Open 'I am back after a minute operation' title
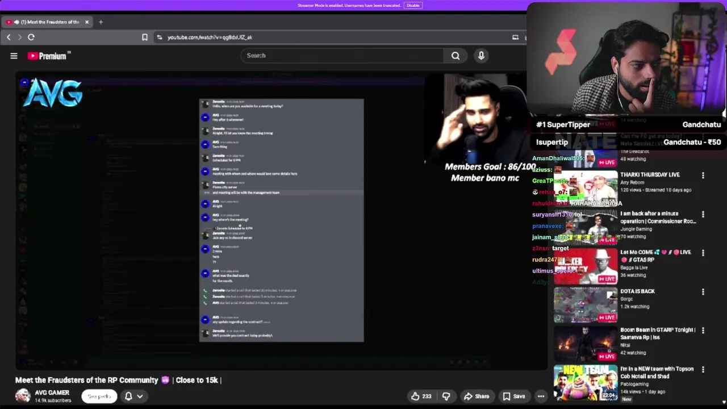The image size is (727, 409). pos(658,218)
